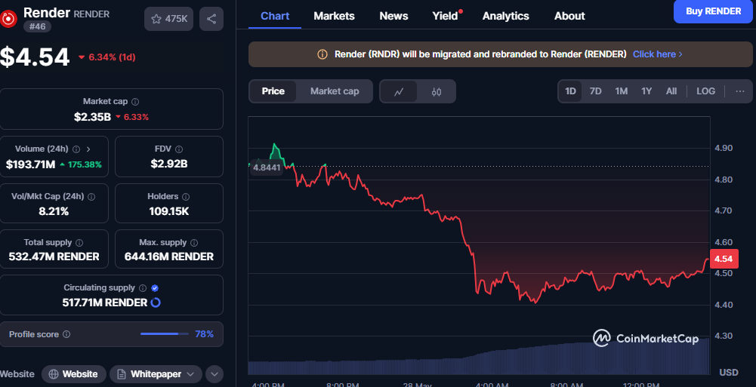Click the circulating supply progress ring
This screenshot has height=387, width=756.
[x=156, y=303]
